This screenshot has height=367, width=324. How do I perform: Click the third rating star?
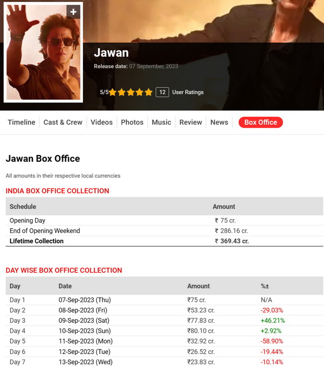(131, 92)
